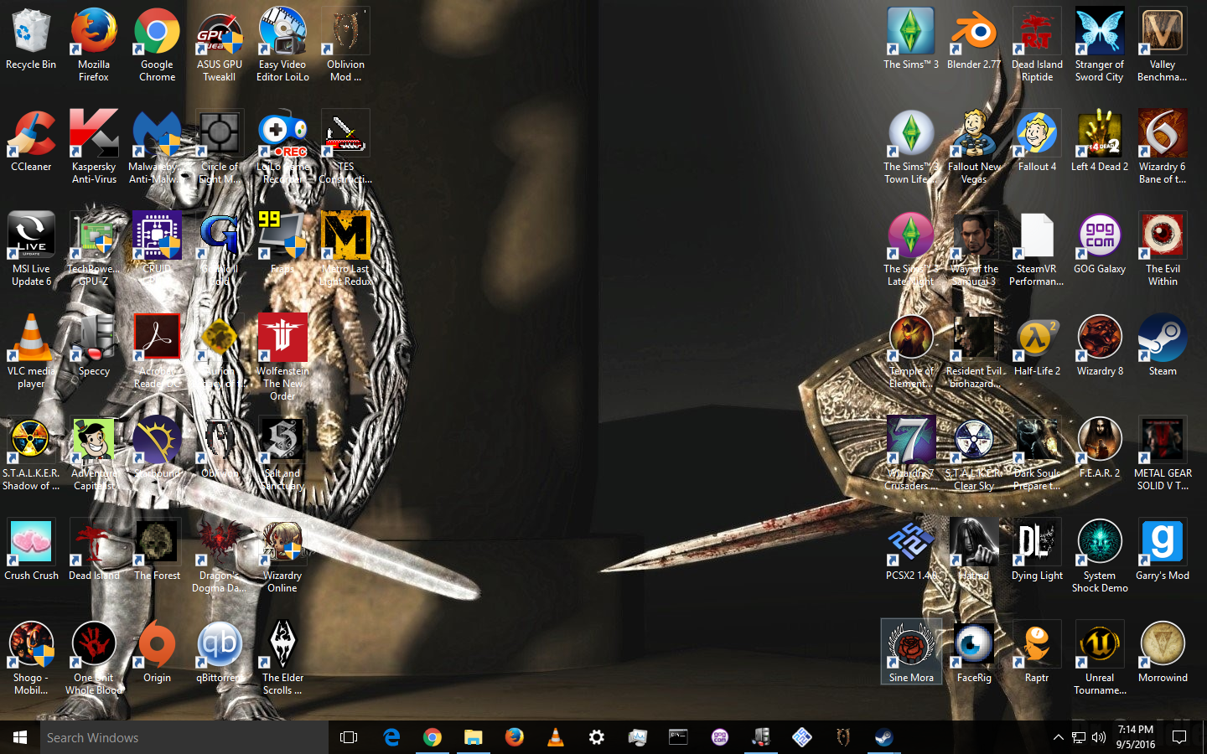
Task: Select the Stranger of Sword City icon
Action: pos(1100,45)
